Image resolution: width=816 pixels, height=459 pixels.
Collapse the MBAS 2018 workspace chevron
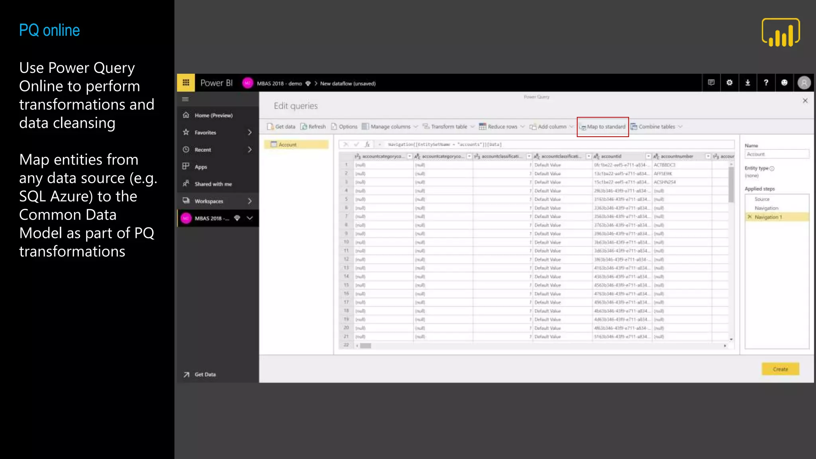[250, 218]
